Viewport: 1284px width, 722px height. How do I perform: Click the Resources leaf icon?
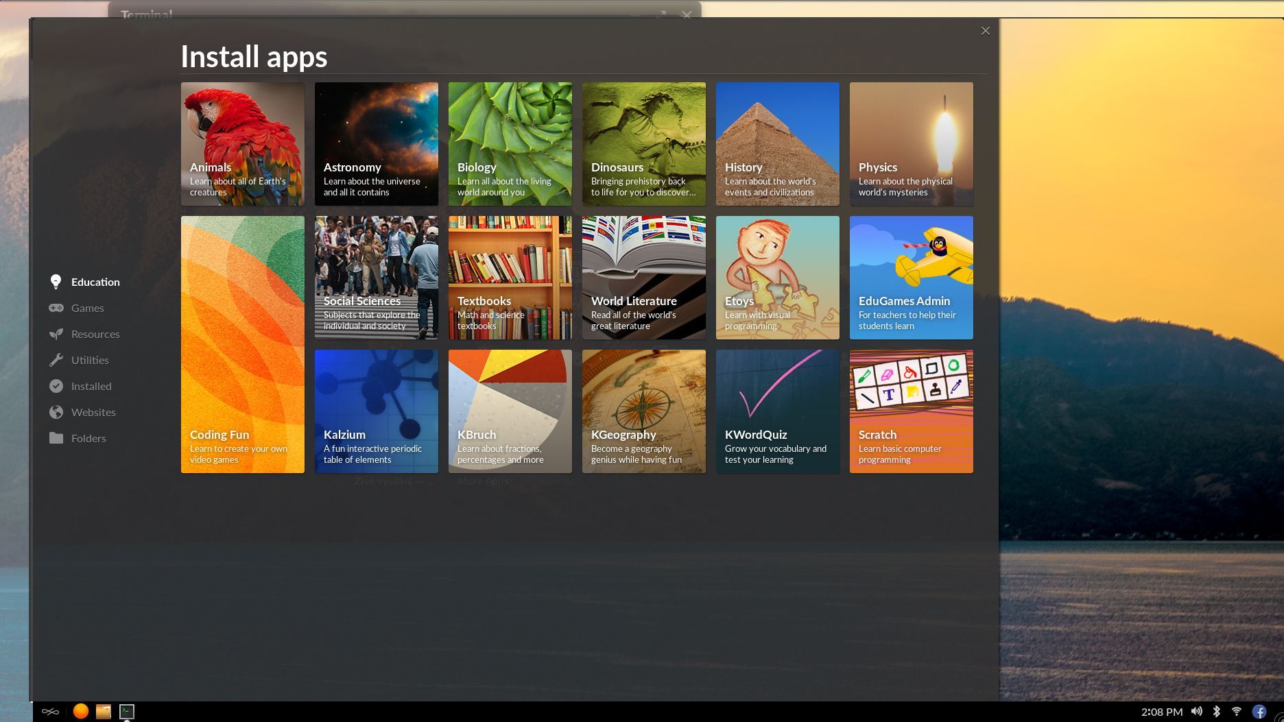click(56, 334)
